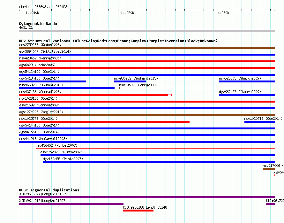The width and height of the screenshot is (284, 223).
Task: Click variant nsv1020719 (Coe2014) label
Action: click(x=263, y=119)
